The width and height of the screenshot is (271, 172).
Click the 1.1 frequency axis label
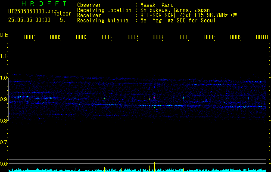tap(4, 56)
